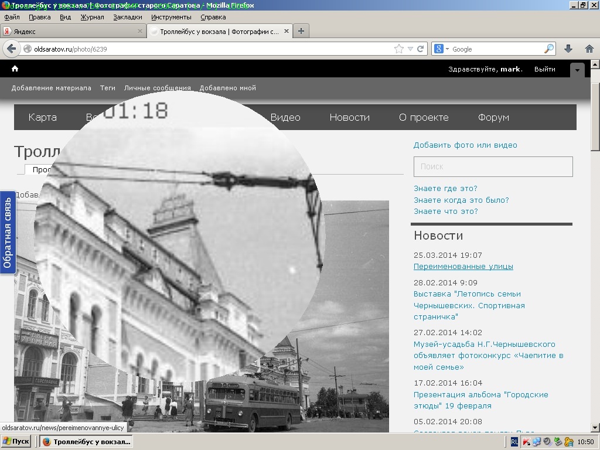The image size is (600, 450).
Task: Open the Карта navigation item
Action: tap(42, 117)
